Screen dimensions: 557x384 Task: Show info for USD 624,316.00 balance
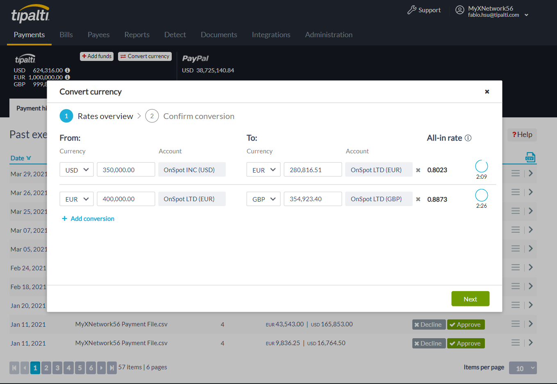(68, 70)
